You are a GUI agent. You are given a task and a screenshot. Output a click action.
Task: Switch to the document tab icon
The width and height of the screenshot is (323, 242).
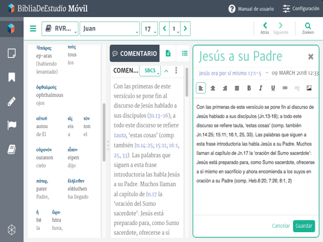coord(168,53)
